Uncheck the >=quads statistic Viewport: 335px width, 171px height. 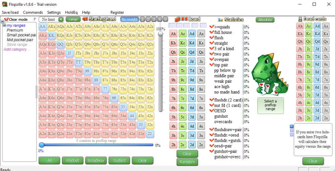212,27
